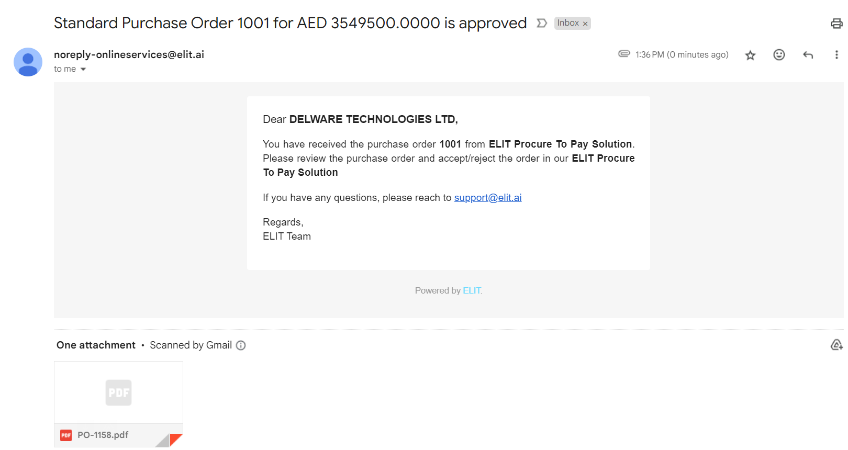
Task: Follow the ELIT link in the footer
Action: 472,291
